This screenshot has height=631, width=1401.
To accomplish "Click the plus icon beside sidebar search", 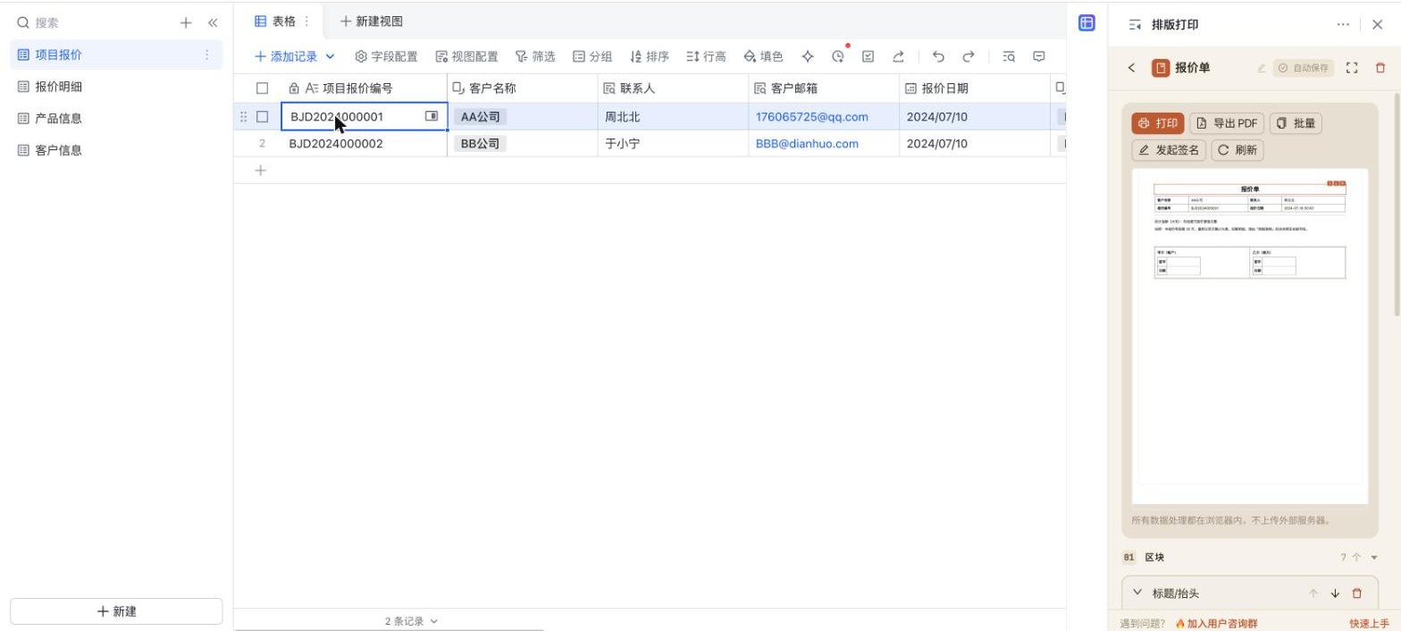I will click(186, 23).
